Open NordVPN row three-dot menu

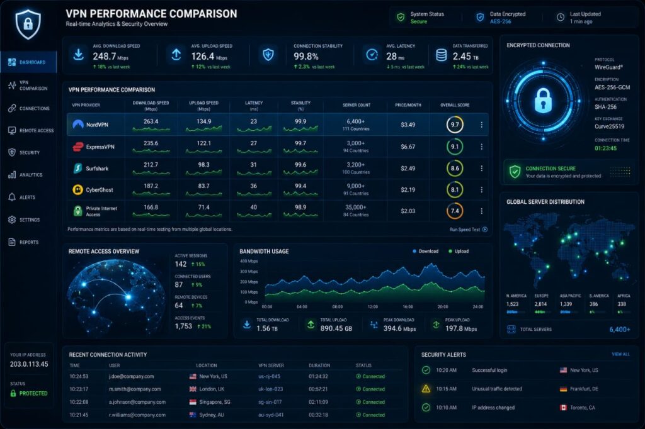pos(481,125)
